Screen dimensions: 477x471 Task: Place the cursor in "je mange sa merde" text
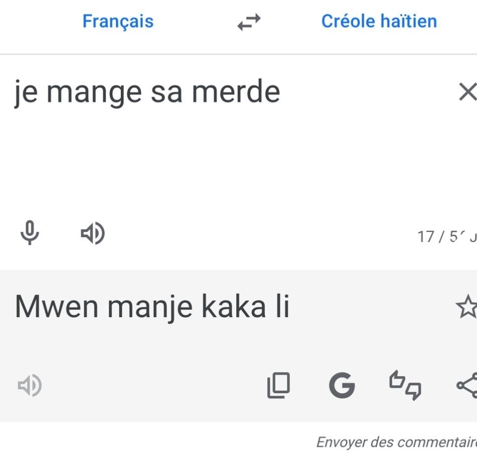pyautogui.click(x=147, y=92)
